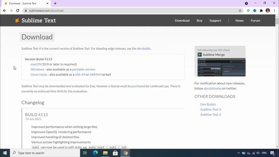Open the Linux repos link
Screen dimensions: 279x157
[x=39, y=75]
